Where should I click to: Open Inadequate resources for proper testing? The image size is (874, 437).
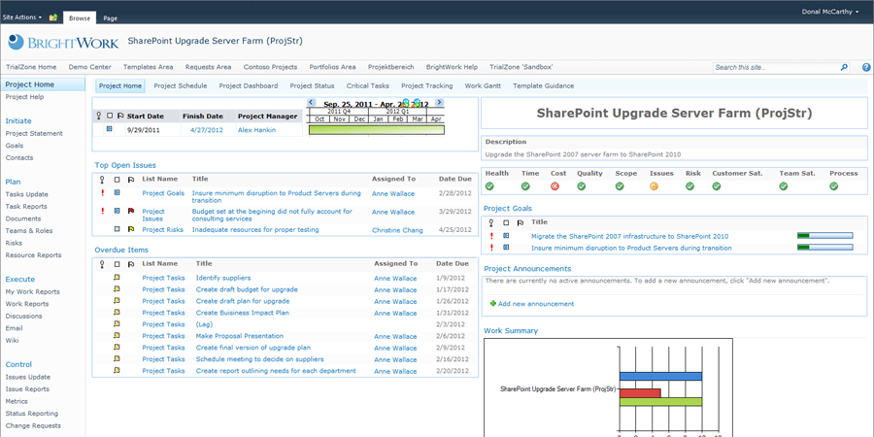click(255, 229)
